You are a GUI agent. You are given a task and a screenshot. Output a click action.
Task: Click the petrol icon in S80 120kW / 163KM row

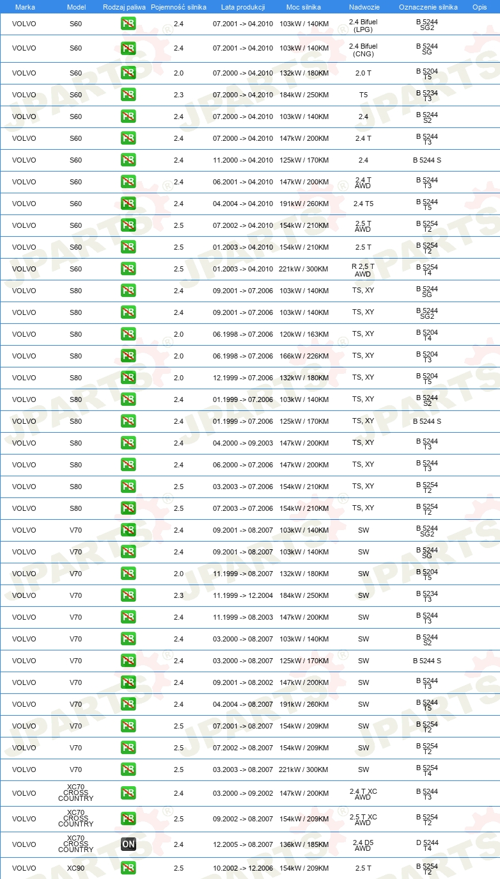tap(129, 334)
